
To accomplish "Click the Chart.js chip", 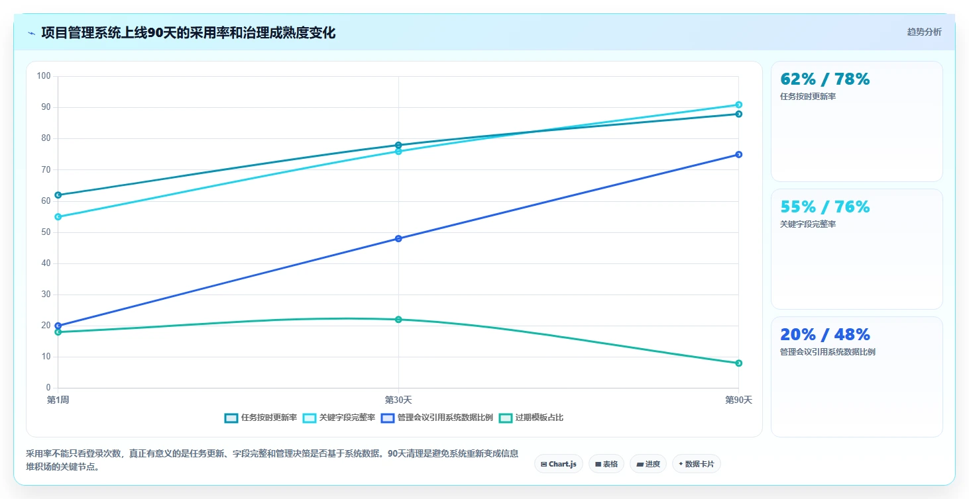I will (559, 464).
